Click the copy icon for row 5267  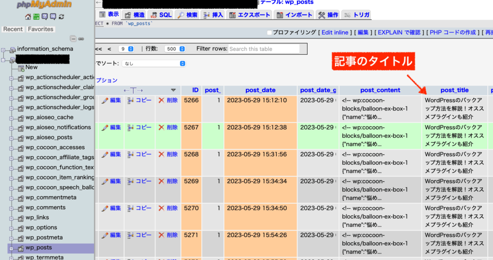[x=130, y=127]
